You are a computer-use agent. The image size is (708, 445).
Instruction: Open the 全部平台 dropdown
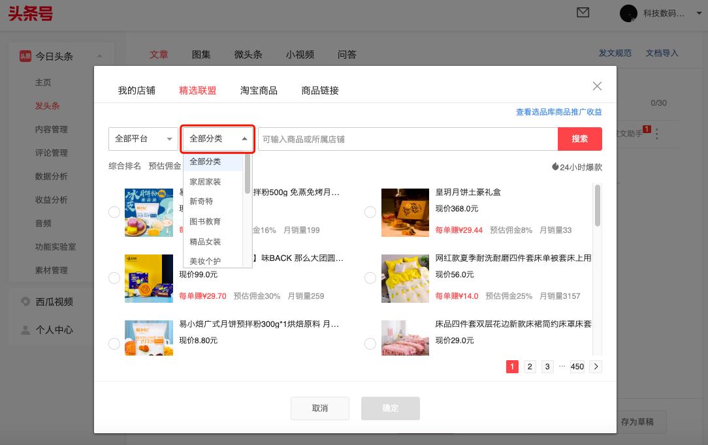pyautogui.click(x=143, y=138)
